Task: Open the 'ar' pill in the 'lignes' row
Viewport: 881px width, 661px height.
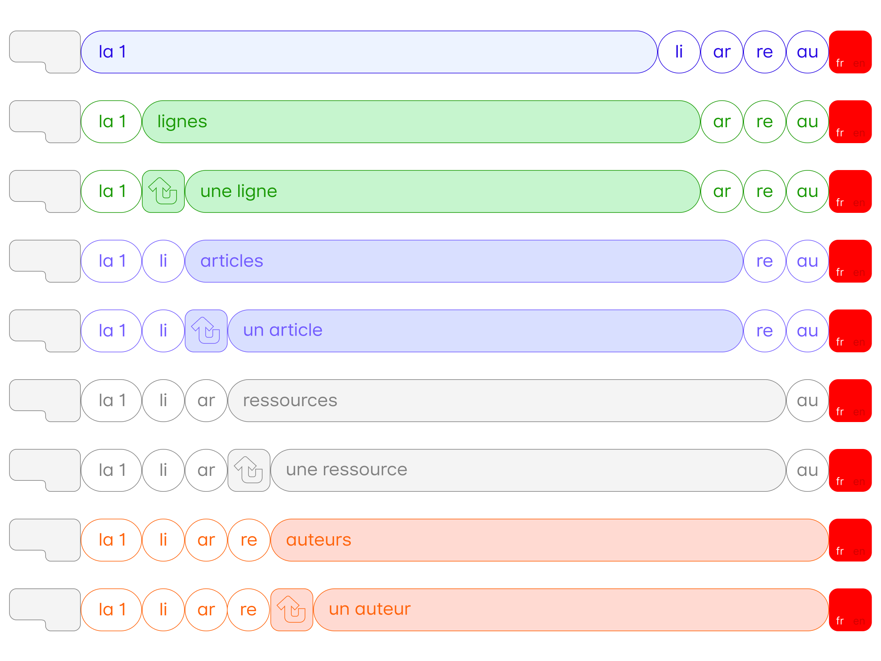Action: coord(722,122)
